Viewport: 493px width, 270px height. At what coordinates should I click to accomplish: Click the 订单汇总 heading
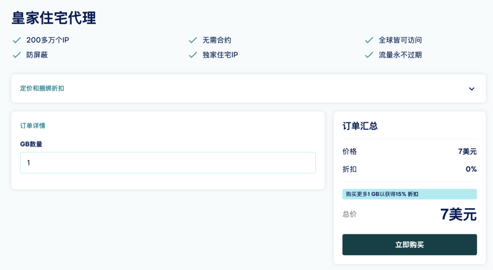click(x=360, y=126)
